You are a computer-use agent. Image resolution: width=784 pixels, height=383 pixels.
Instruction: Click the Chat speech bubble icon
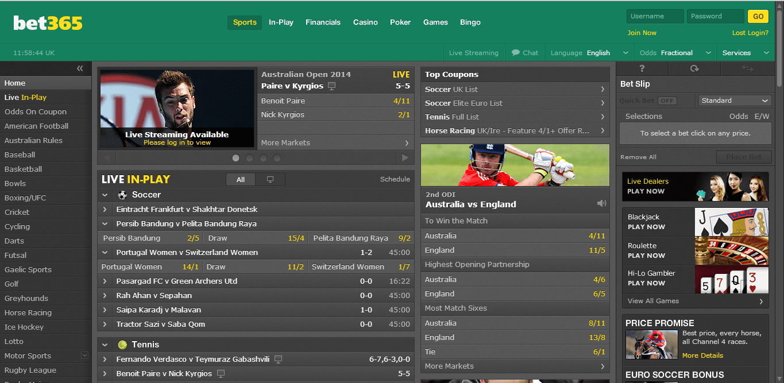pos(516,52)
